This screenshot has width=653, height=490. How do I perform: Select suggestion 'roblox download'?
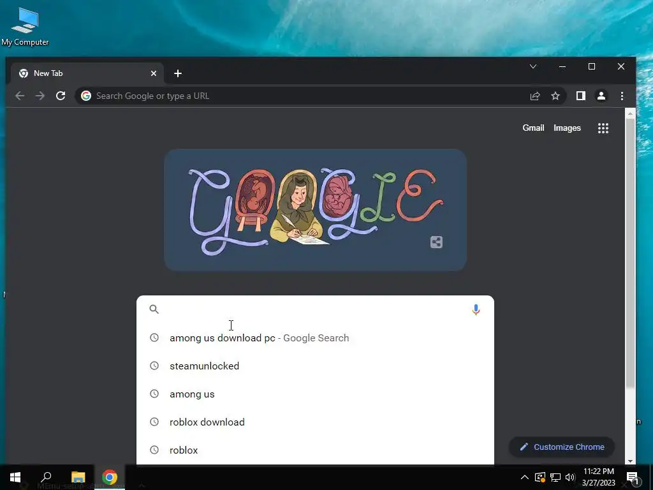click(x=315, y=422)
